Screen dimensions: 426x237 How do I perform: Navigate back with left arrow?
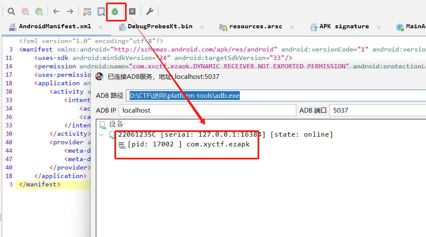56,11
